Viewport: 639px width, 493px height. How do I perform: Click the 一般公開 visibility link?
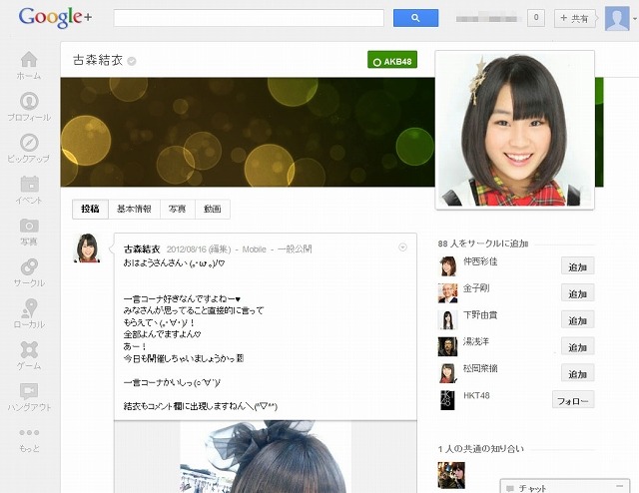(x=295, y=248)
